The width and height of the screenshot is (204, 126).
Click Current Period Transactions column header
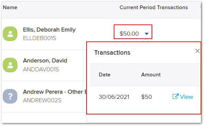point(154,7)
